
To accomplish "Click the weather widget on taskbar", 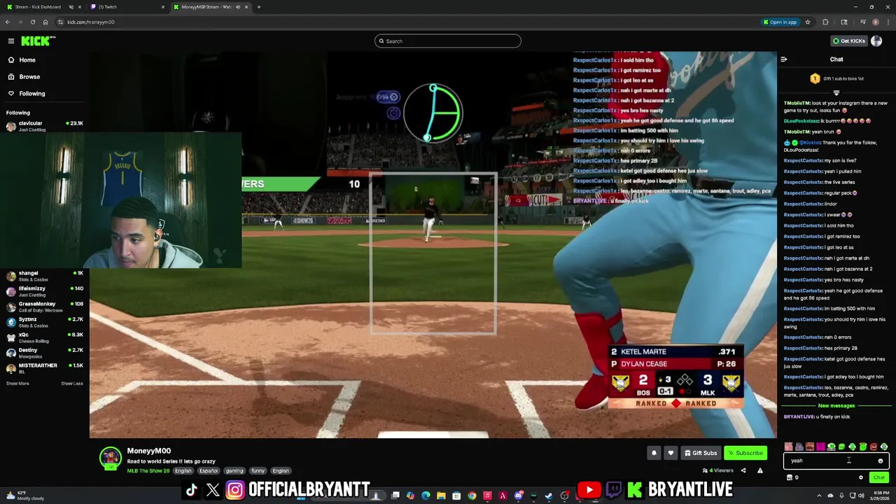I will click(x=24, y=496).
